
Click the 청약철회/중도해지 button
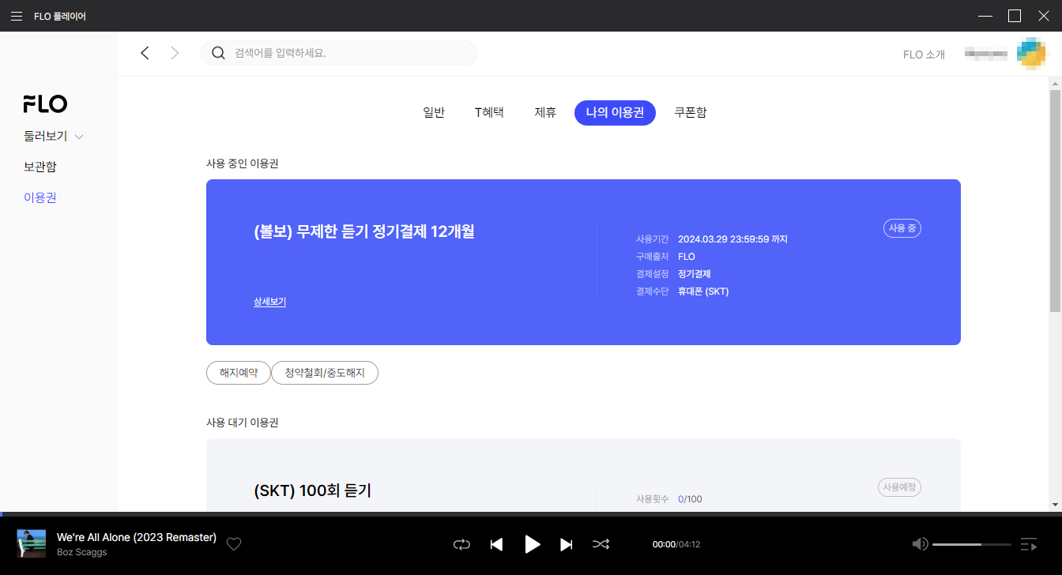(x=325, y=373)
